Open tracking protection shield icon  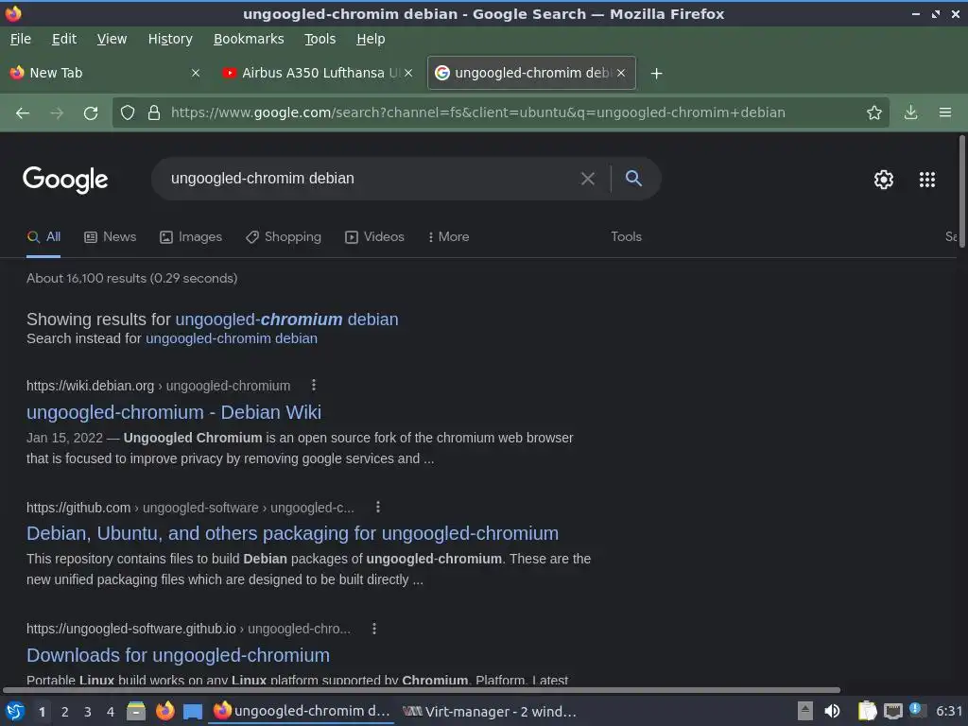(x=128, y=112)
